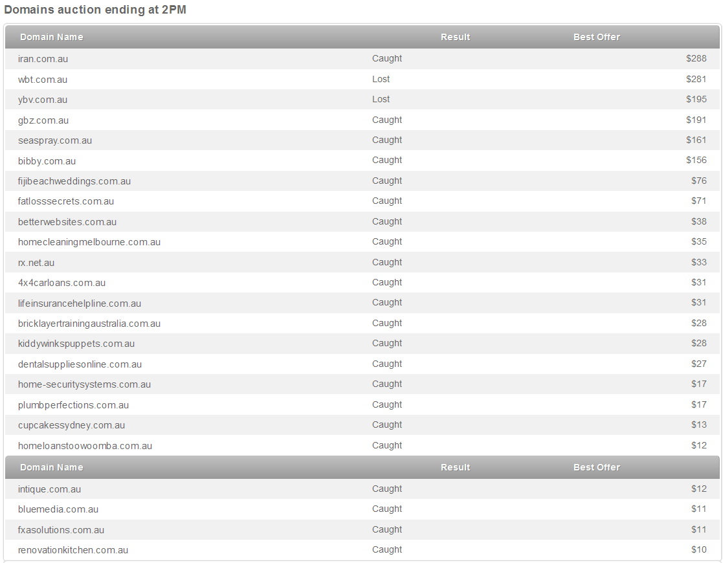
Task: Click the 'Domains auction ending at 2PM' heading
Action: tap(95, 10)
